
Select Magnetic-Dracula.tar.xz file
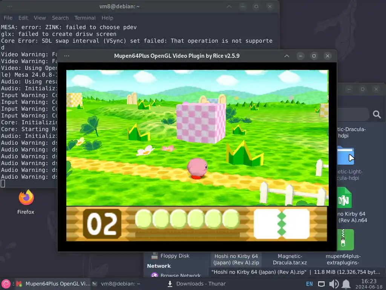point(290,259)
